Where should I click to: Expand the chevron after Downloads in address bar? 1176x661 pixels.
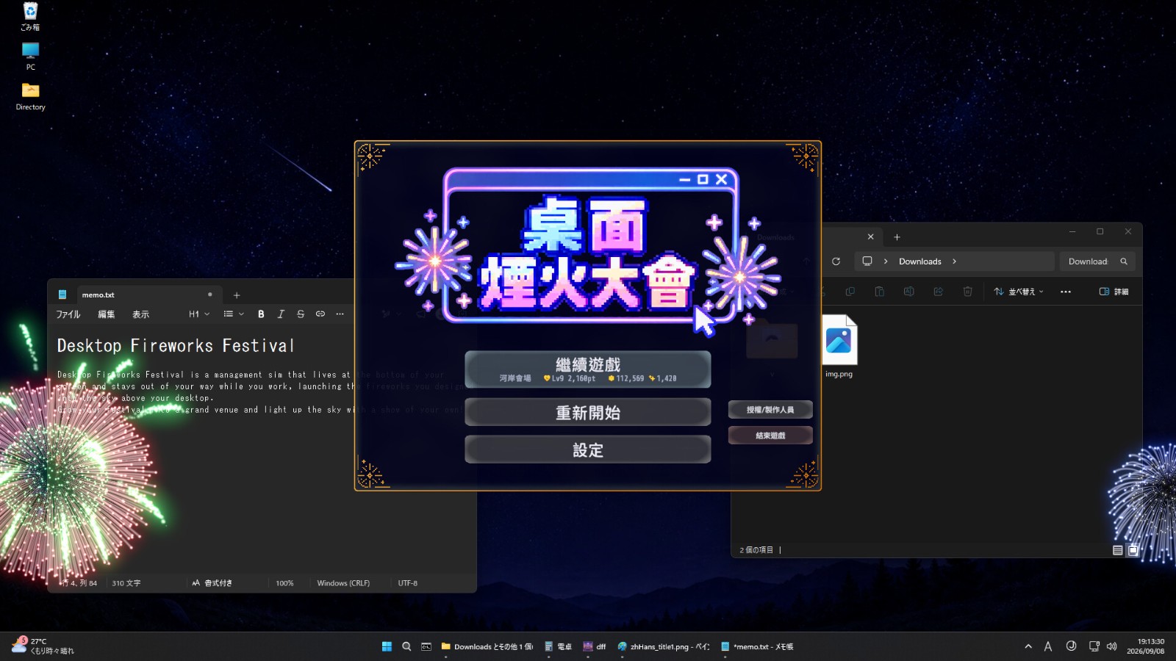(954, 261)
